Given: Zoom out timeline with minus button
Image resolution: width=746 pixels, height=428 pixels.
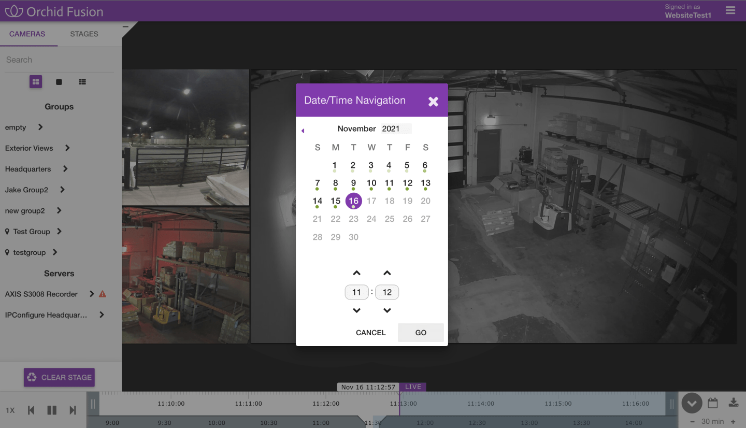Looking at the screenshot, I should 693,422.
